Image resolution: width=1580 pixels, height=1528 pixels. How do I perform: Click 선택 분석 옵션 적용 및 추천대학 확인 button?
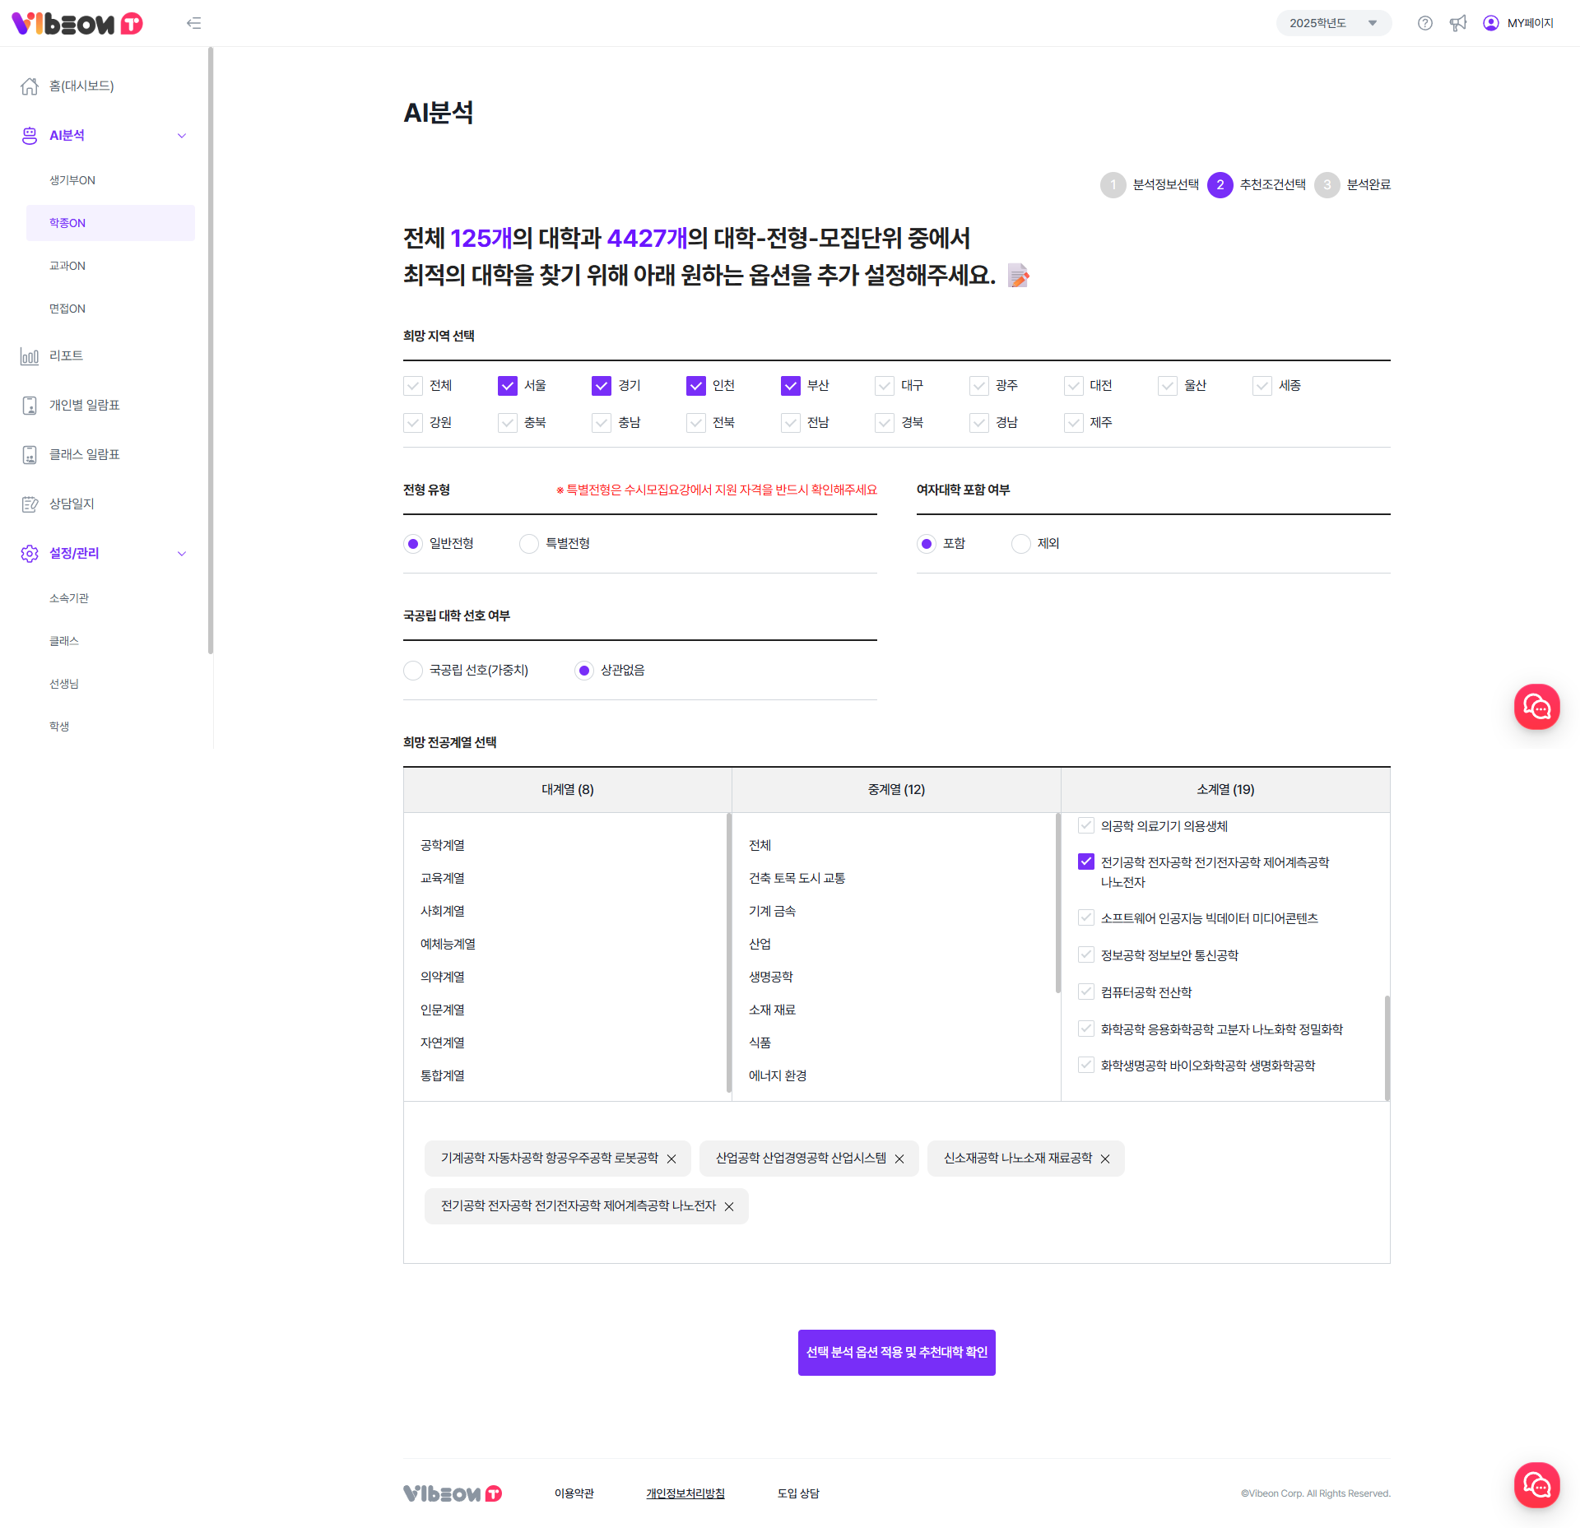[896, 1352]
